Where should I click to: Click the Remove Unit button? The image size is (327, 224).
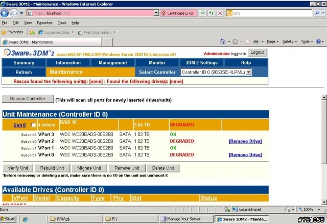(127, 168)
